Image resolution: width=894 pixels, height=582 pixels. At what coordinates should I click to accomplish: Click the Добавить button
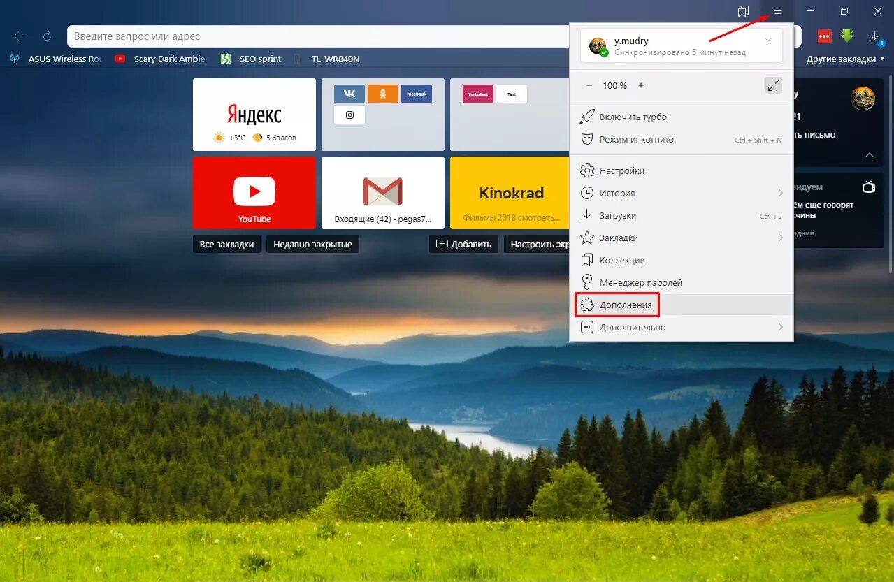(464, 244)
